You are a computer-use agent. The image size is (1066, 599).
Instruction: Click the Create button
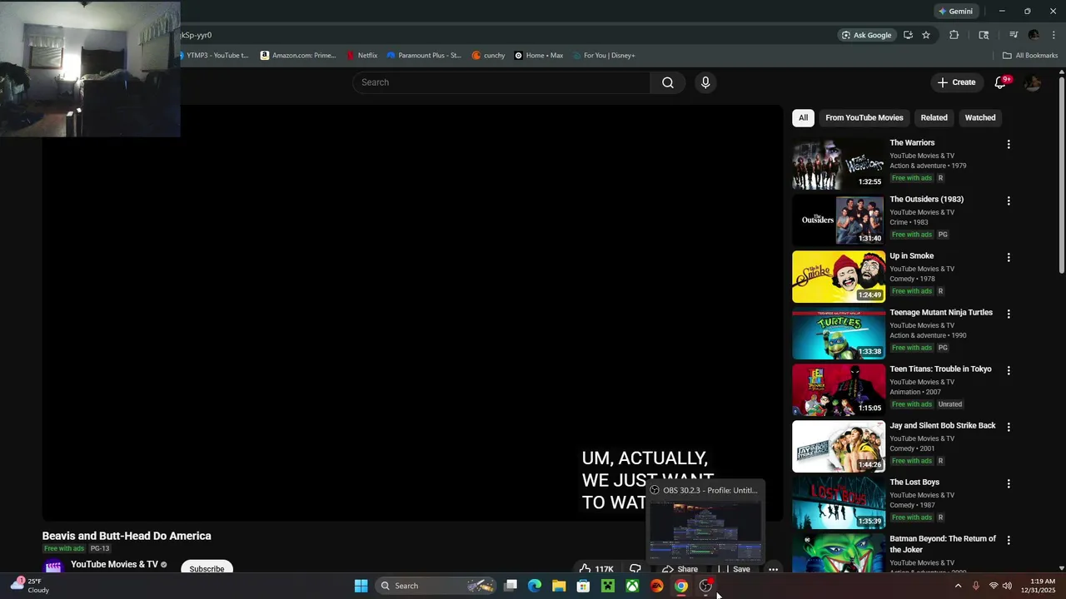[956, 82]
